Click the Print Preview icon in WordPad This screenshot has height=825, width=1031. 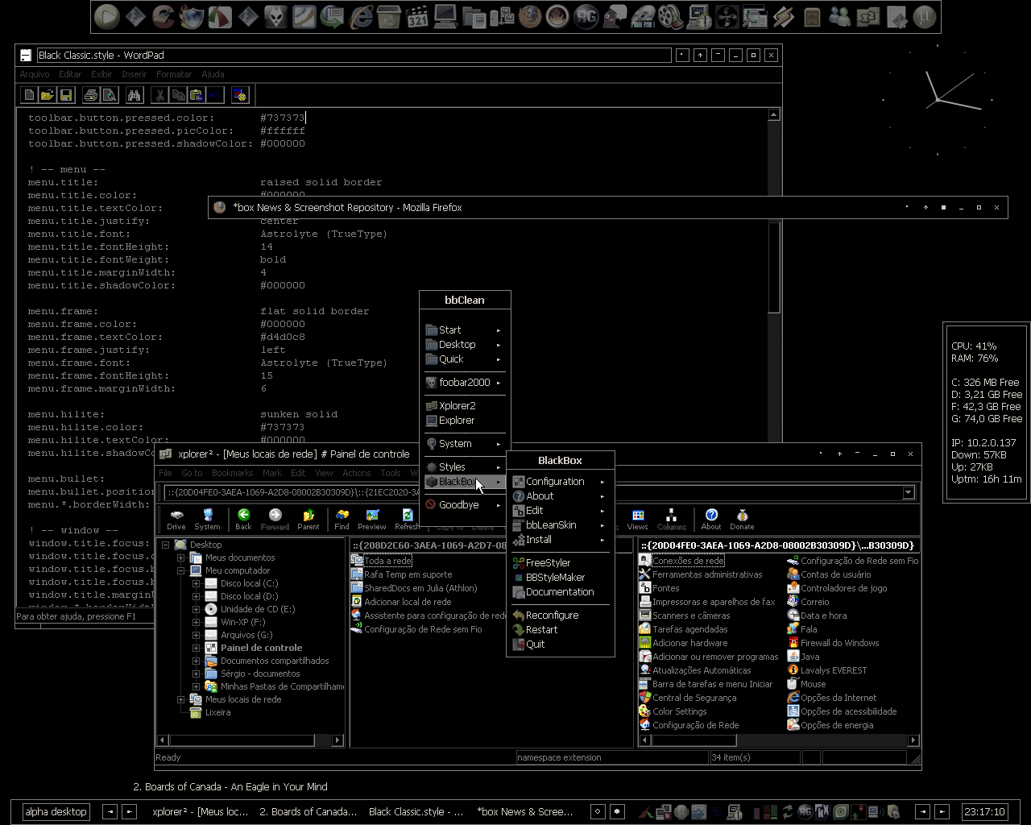[x=110, y=95]
